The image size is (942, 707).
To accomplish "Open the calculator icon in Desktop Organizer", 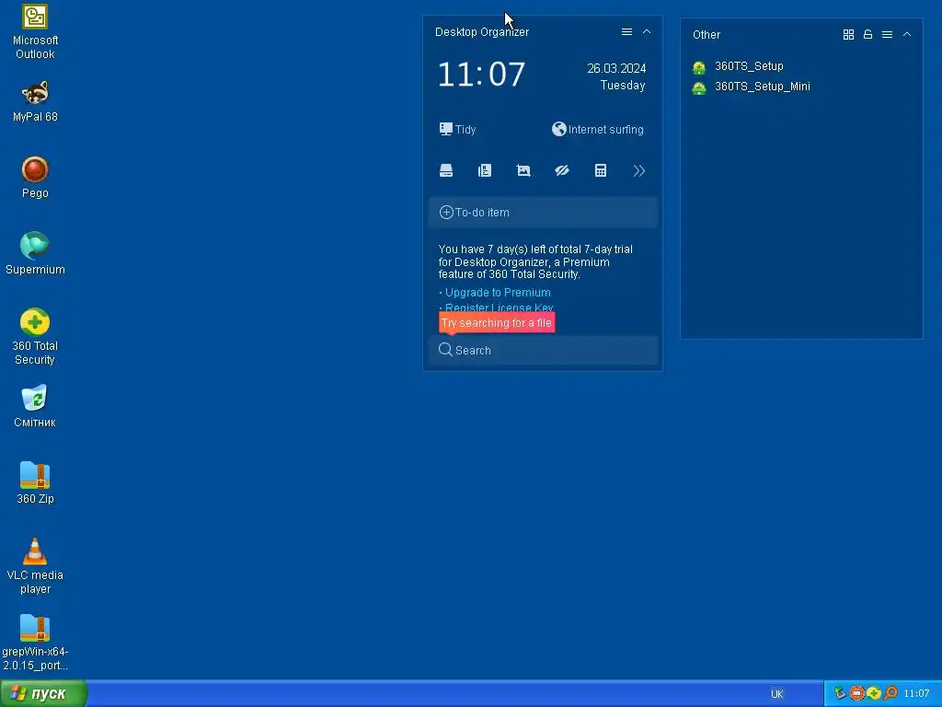I will pos(600,170).
